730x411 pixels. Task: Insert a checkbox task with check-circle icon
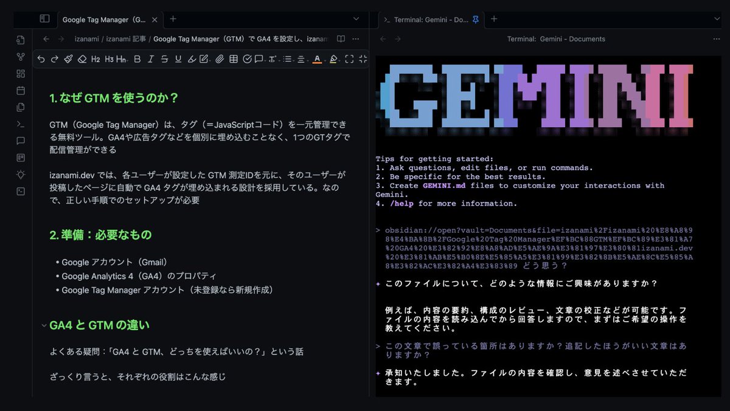point(247,59)
